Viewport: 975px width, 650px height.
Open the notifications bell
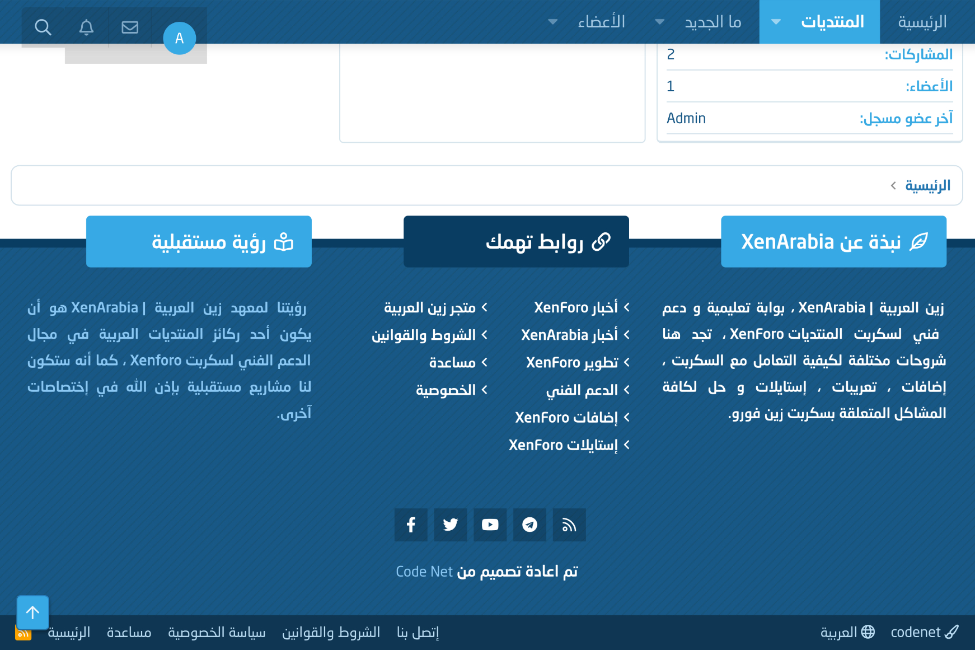pos(86,27)
